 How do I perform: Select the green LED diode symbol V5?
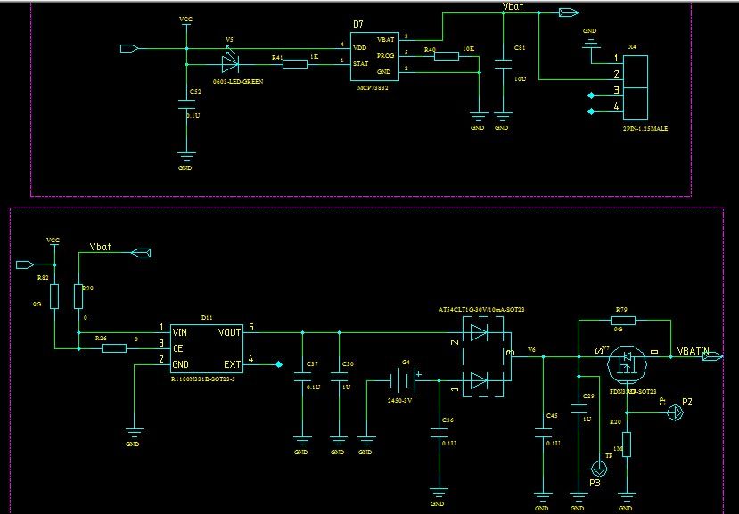230,63
